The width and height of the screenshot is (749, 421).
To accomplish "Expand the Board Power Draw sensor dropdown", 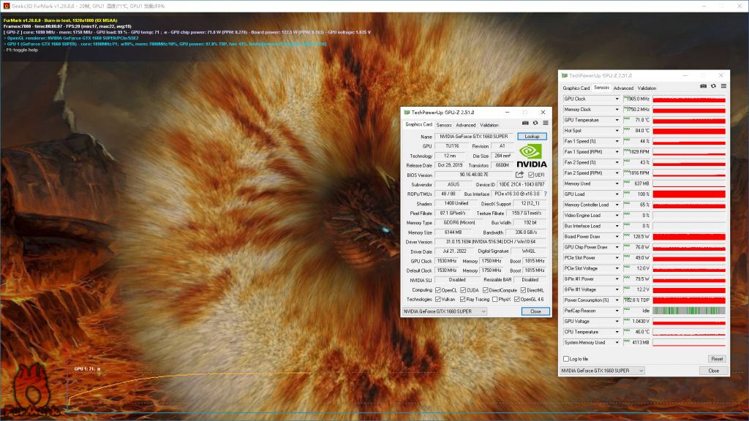I will tap(617, 236).
